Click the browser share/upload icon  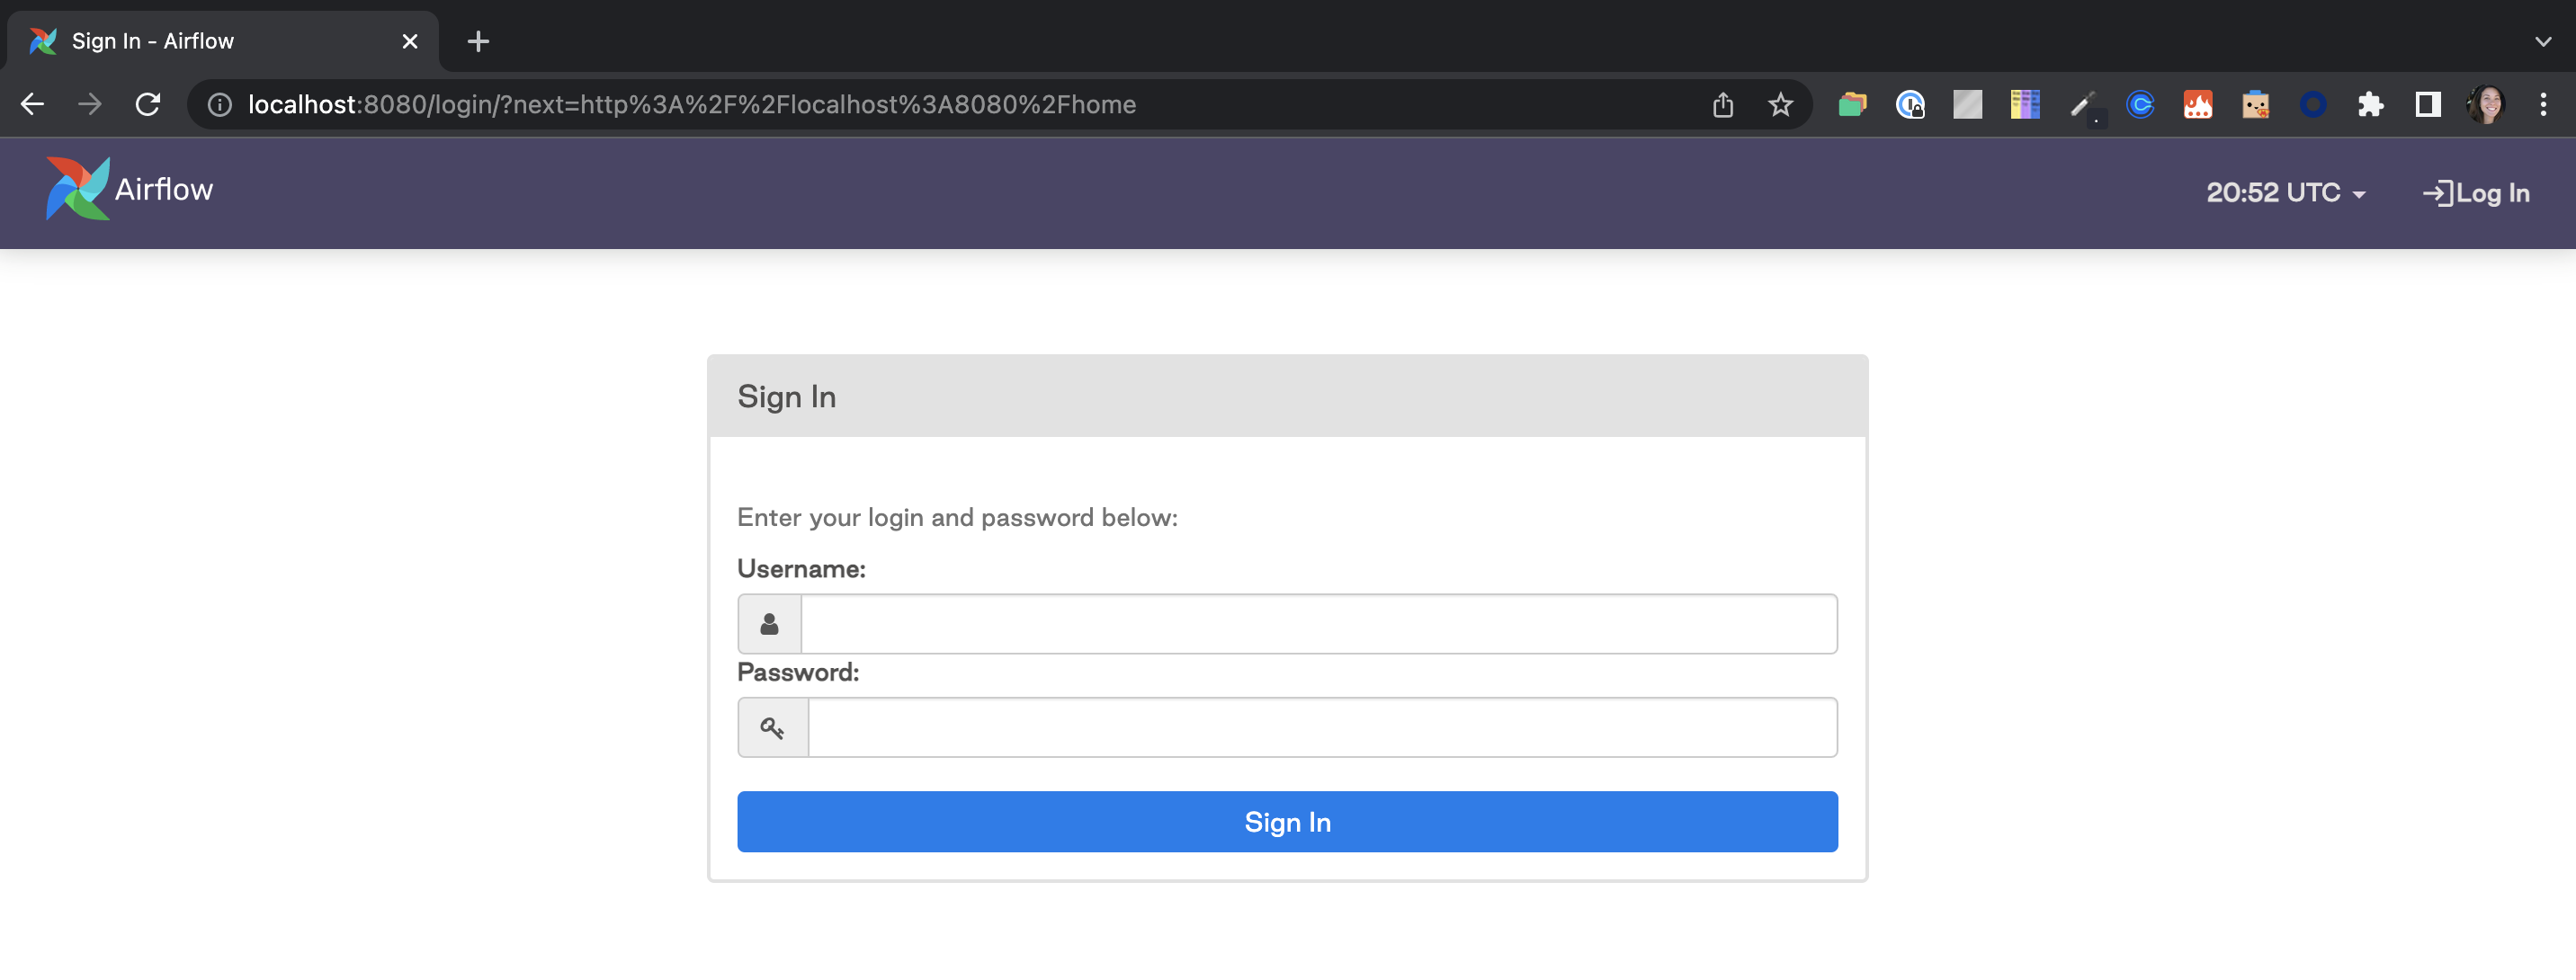coord(1723,103)
